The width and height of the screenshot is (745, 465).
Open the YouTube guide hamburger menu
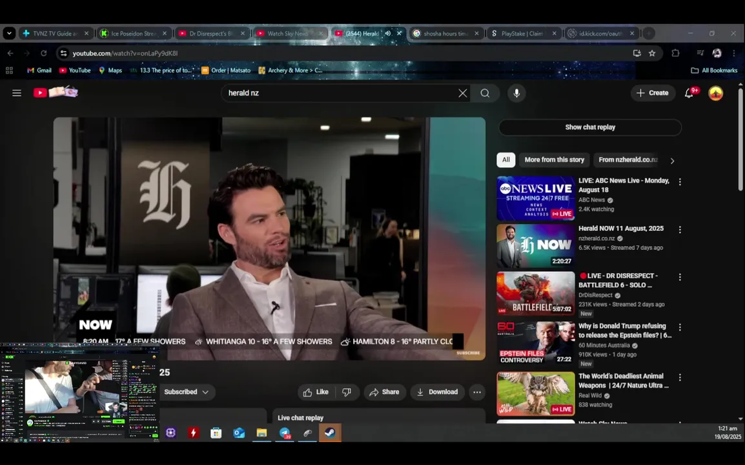(17, 93)
